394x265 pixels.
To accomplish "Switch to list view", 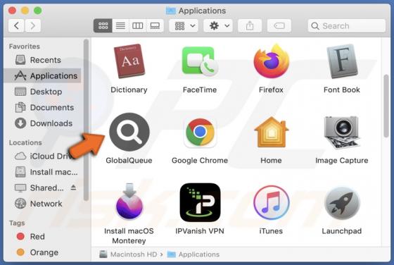I will click(x=120, y=25).
